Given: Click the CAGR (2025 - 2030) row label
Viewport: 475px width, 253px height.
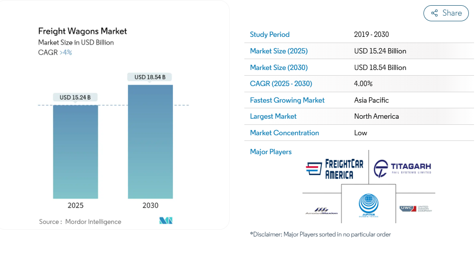Looking at the screenshot, I should click(x=281, y=84).
